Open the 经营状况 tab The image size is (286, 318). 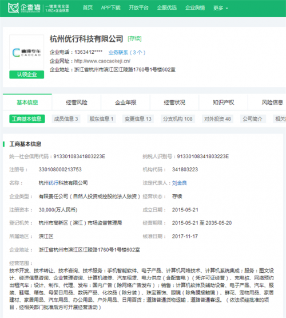pos(174,102)
